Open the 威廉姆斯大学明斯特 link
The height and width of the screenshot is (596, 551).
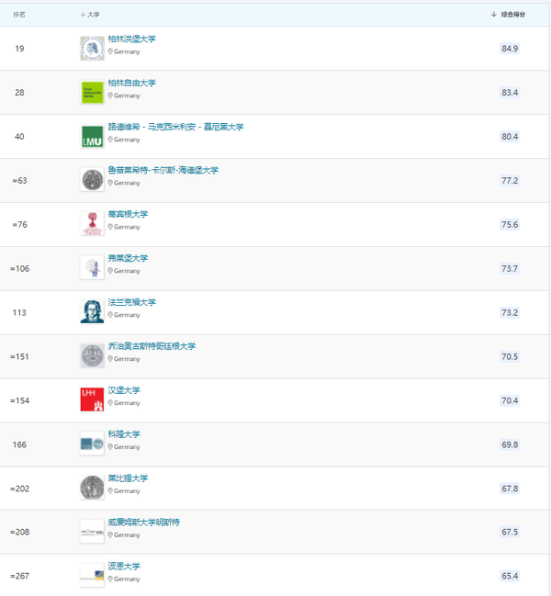point(143,523)
